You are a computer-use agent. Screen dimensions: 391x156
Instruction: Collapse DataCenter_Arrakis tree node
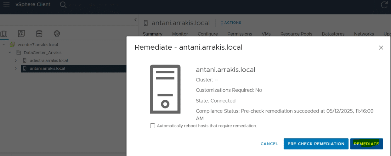pos(10,53)
